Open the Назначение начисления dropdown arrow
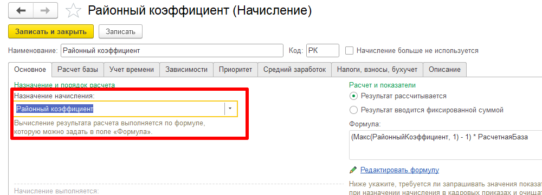Viewport: 542px width, 195px height. (230, 109)
